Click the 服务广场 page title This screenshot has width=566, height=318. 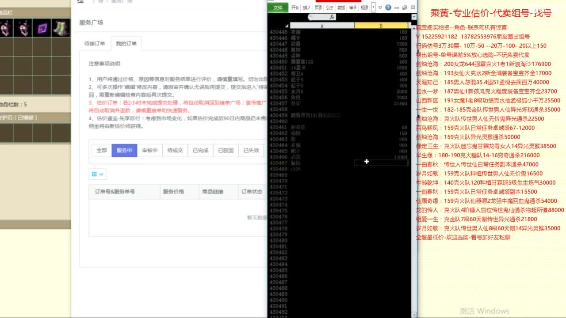click(x=91, y=23)
